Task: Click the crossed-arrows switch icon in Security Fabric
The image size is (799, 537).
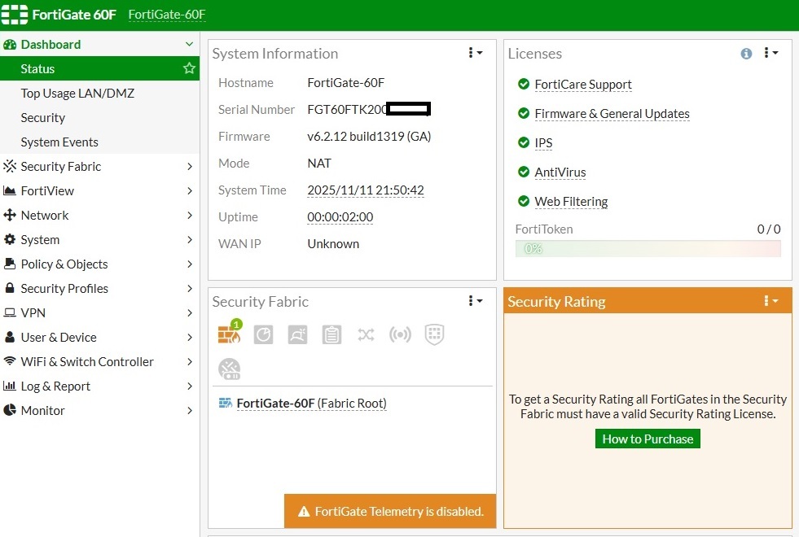Action: [366, 334]
